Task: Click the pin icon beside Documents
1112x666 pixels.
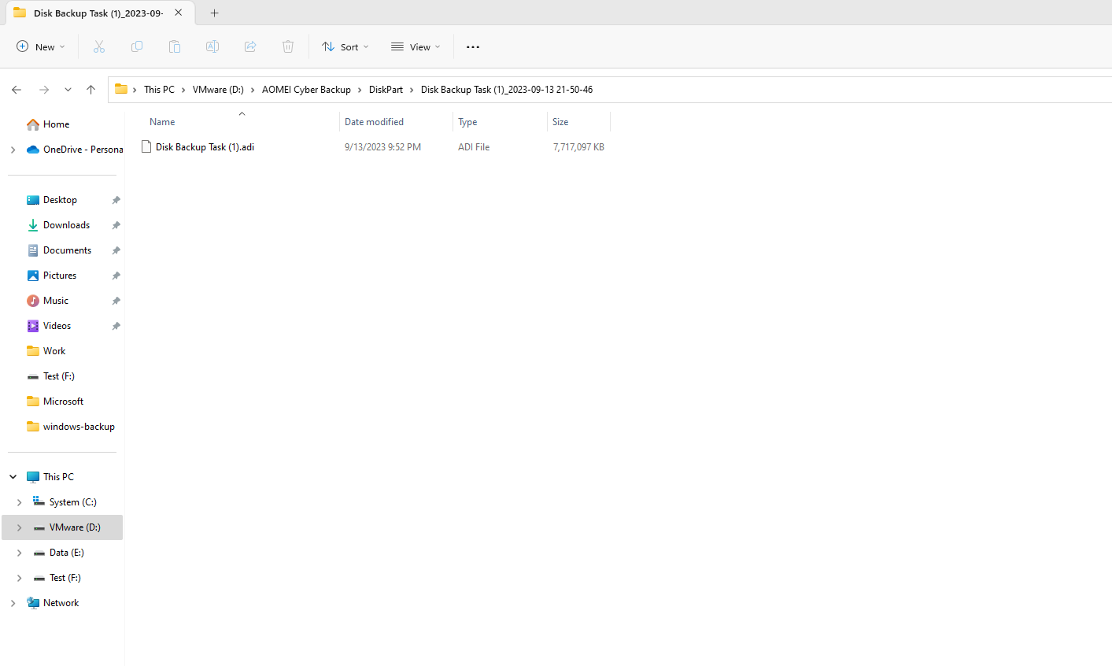Action: [116, 250]
